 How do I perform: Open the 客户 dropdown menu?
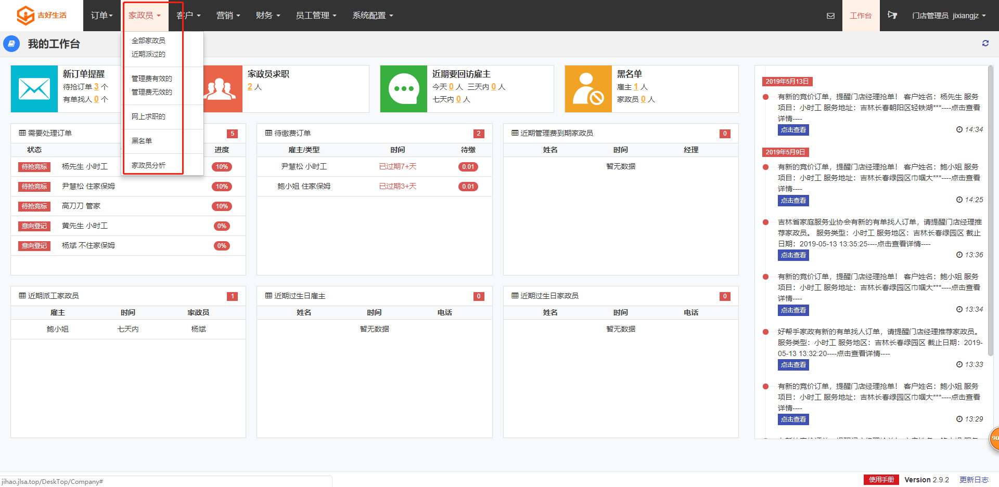click(188, 16)
